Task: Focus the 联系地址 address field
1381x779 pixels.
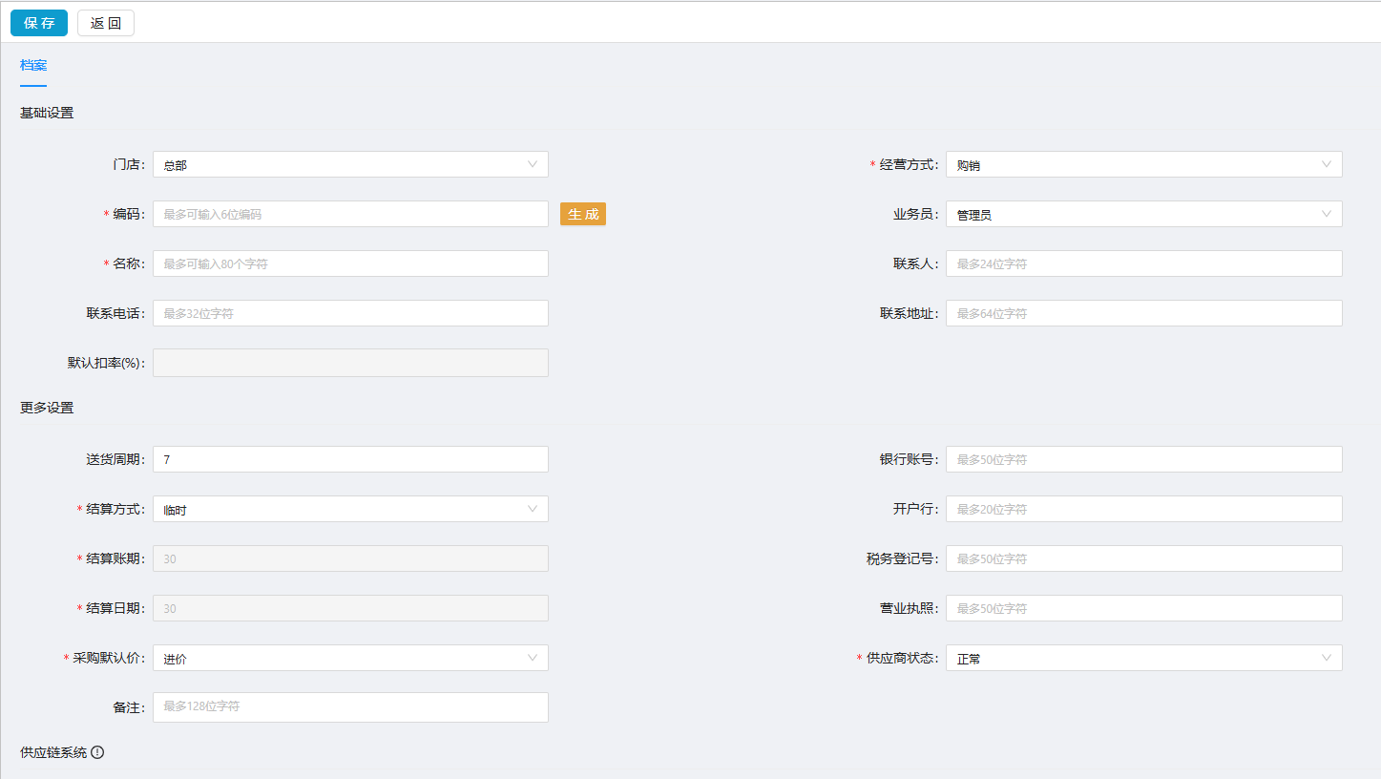Action: [1143, 313]
